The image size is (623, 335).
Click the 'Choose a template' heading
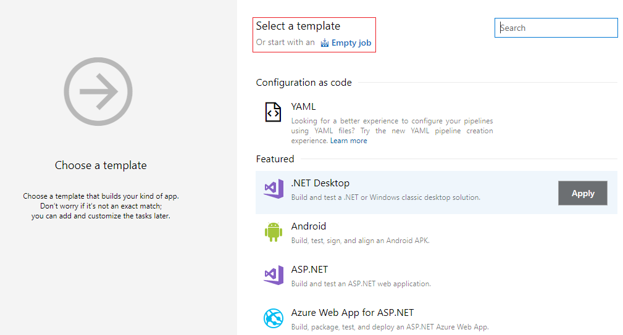point(101,165)
